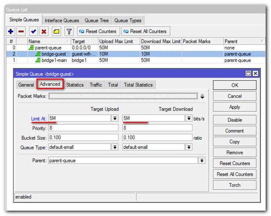
Task: Click Priority download field
Action: (x=157, y=128)
